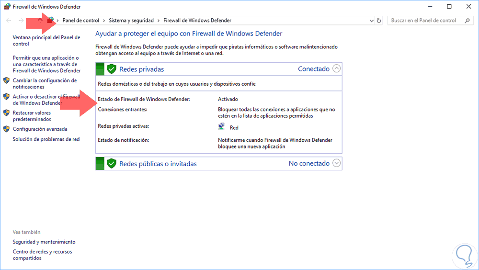Go forward with the right arrow
Viewport: 479px width, 270px height.
pyautogui.click(x=21, y=21)
